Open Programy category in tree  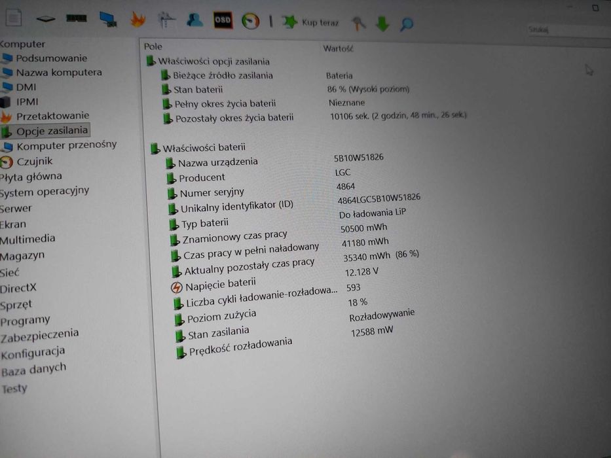26,321
